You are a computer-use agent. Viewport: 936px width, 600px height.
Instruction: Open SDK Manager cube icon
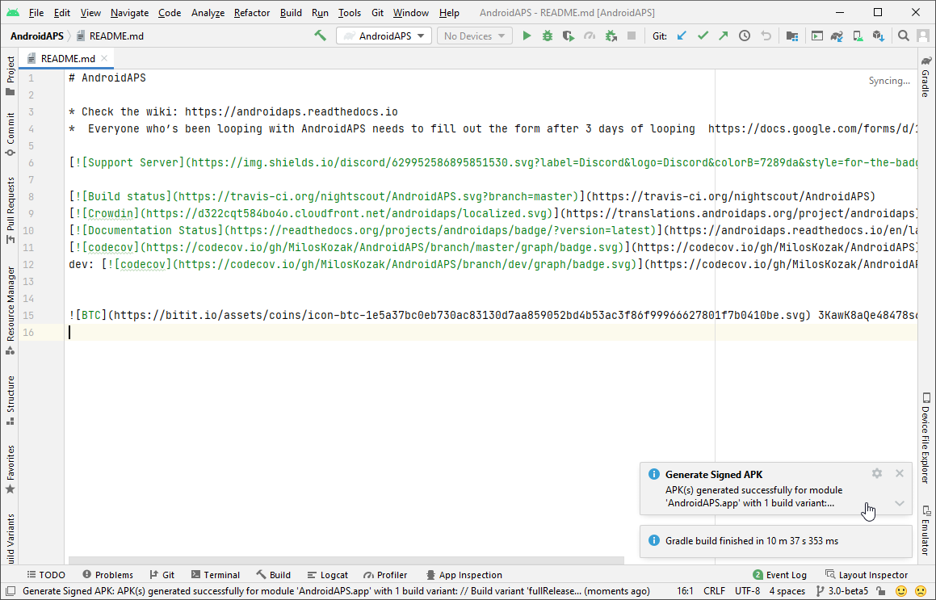pyautogui.click(x=878, y=36)
